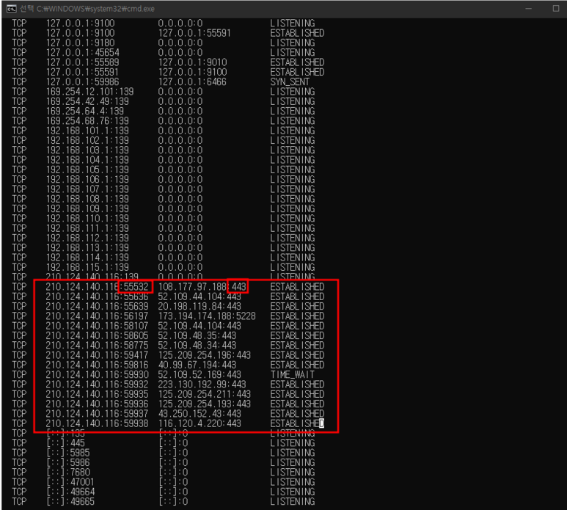
Task: Click the red-boxed local port 55532
Action: (x=136, y=287)
